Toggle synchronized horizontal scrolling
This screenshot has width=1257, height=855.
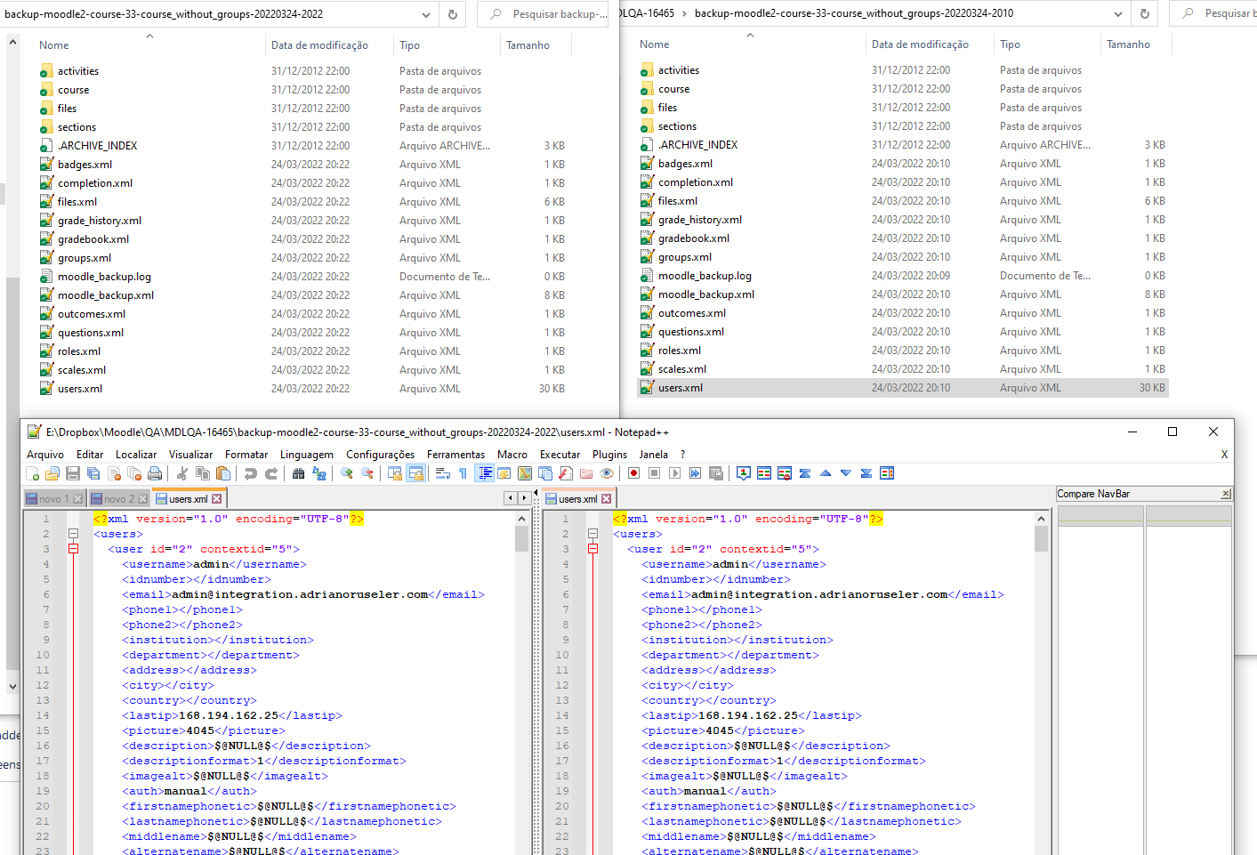tap(415, 473)
